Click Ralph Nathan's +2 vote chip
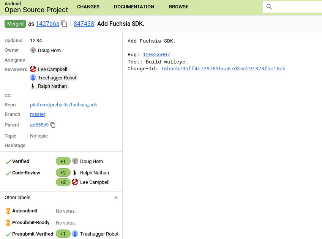Viewport: 322px width, 239px height. (x=63, y=173)
